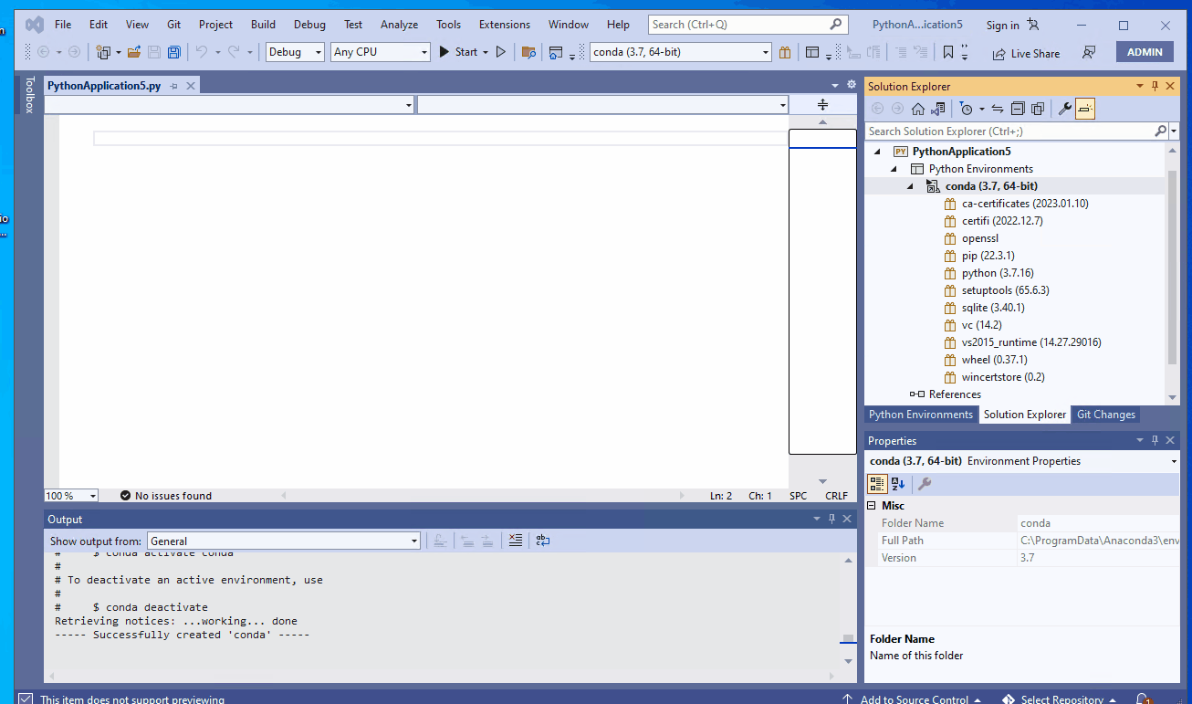
Task: Collapse the Python Environments tree node
Action: (x=894, y=169)
